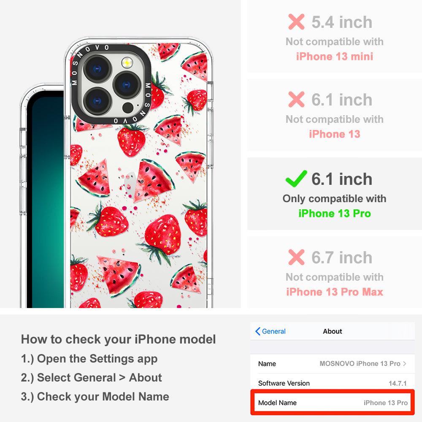Screen dimensions: 422x422
Task: Click the red X beside 5.4 inch
Action: point(296,22)
